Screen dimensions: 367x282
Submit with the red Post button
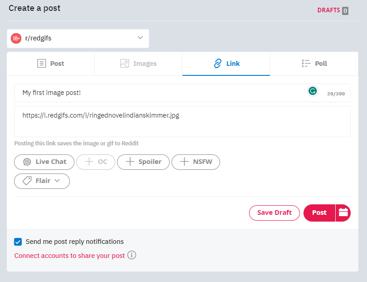click(x=319, y=213)
